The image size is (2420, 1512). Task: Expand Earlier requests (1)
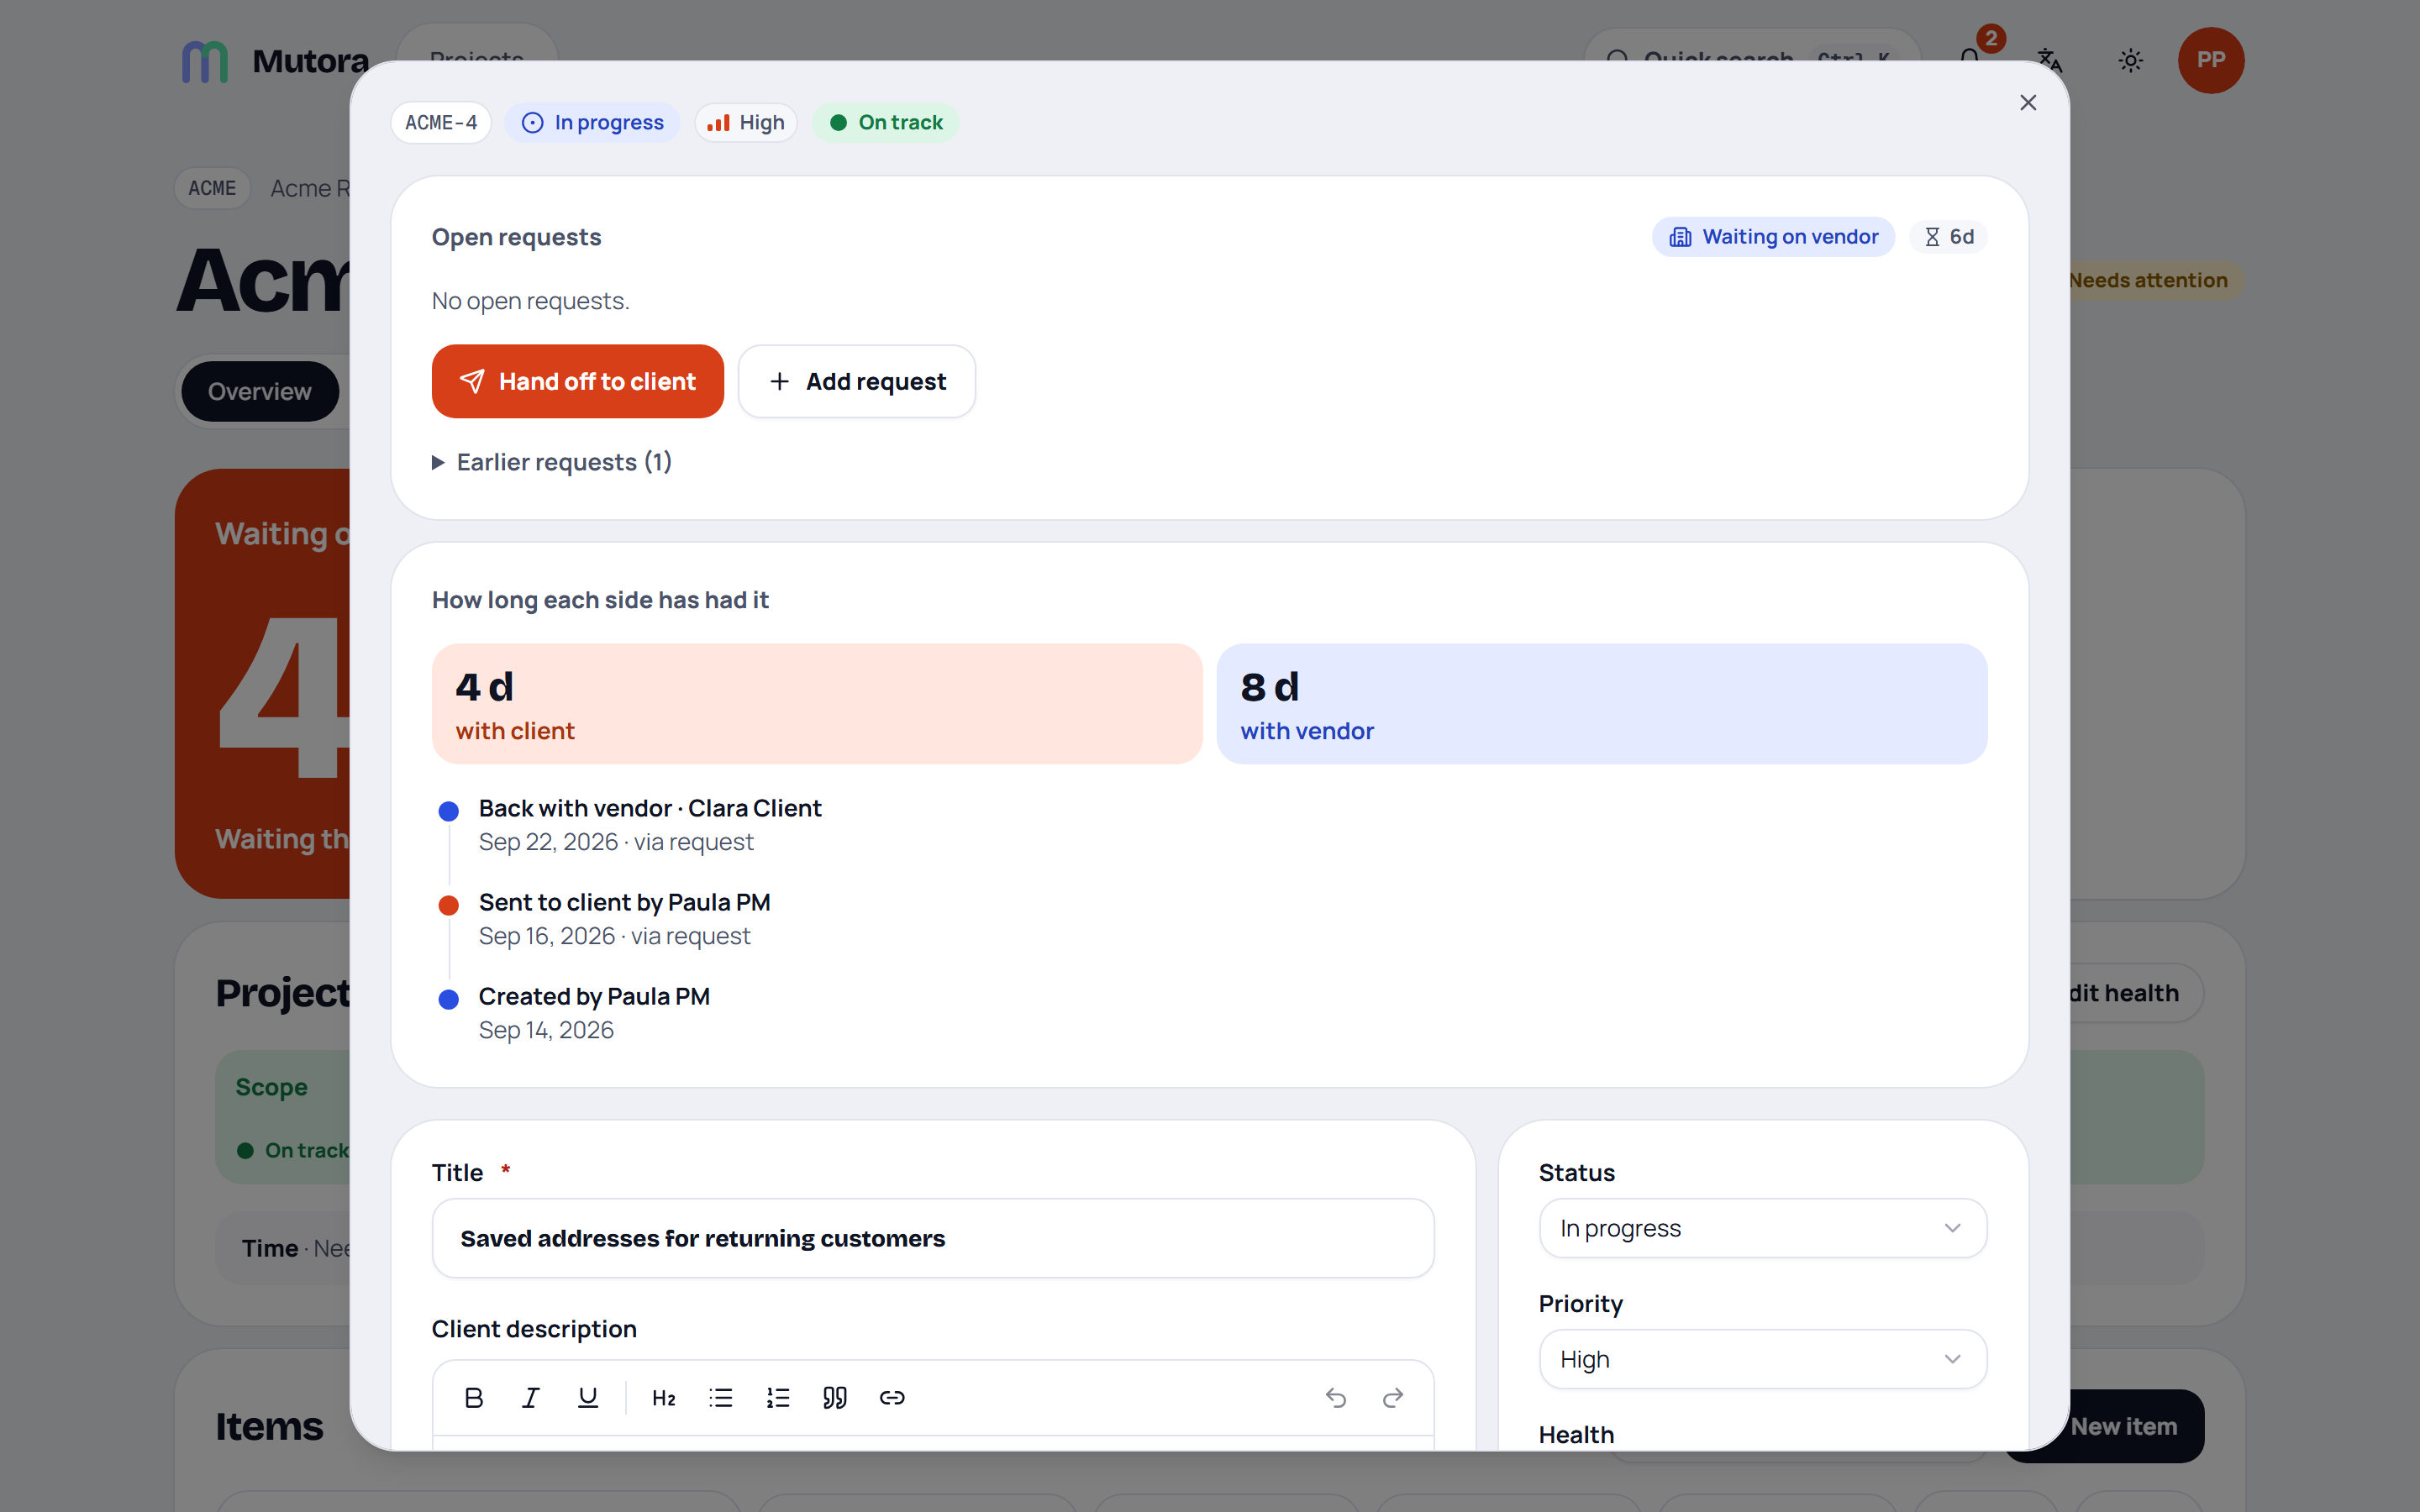coord(552,462)
